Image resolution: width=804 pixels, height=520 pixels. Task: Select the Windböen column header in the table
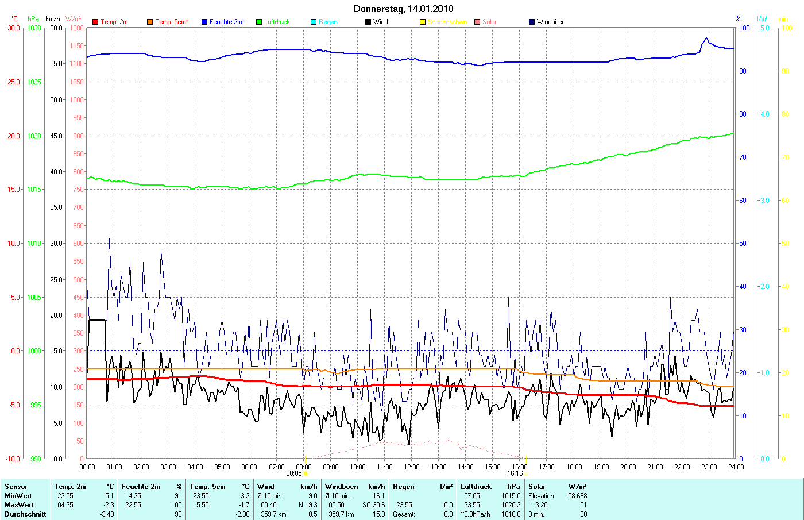click(x=341, y=487)
